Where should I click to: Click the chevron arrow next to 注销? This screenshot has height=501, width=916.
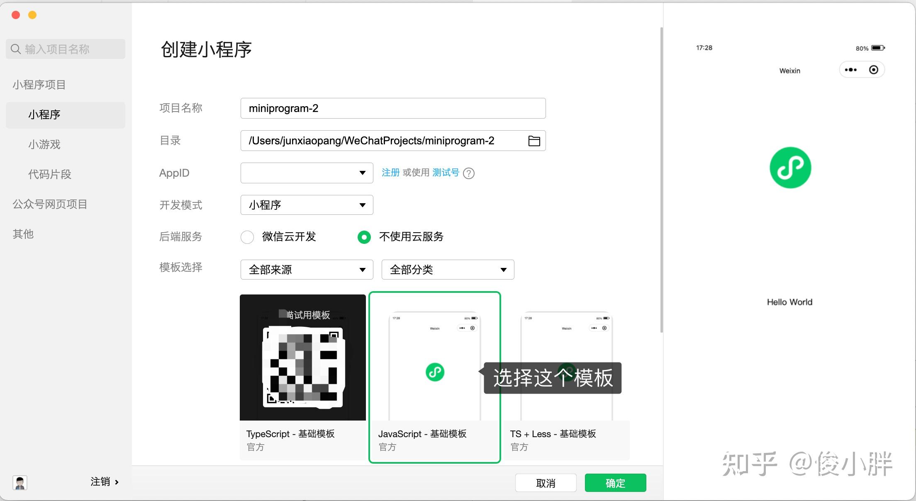[x=117, y=482]
